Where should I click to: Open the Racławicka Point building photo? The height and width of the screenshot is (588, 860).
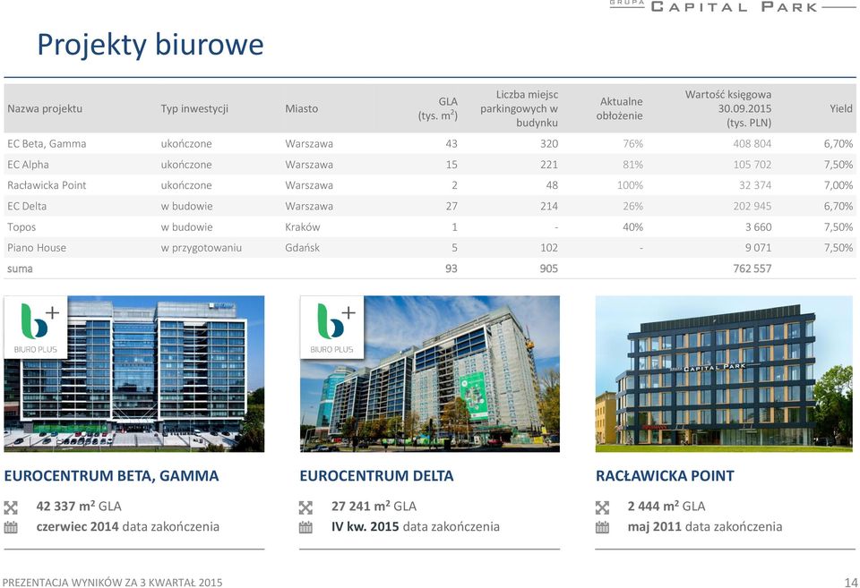point(724,374)
